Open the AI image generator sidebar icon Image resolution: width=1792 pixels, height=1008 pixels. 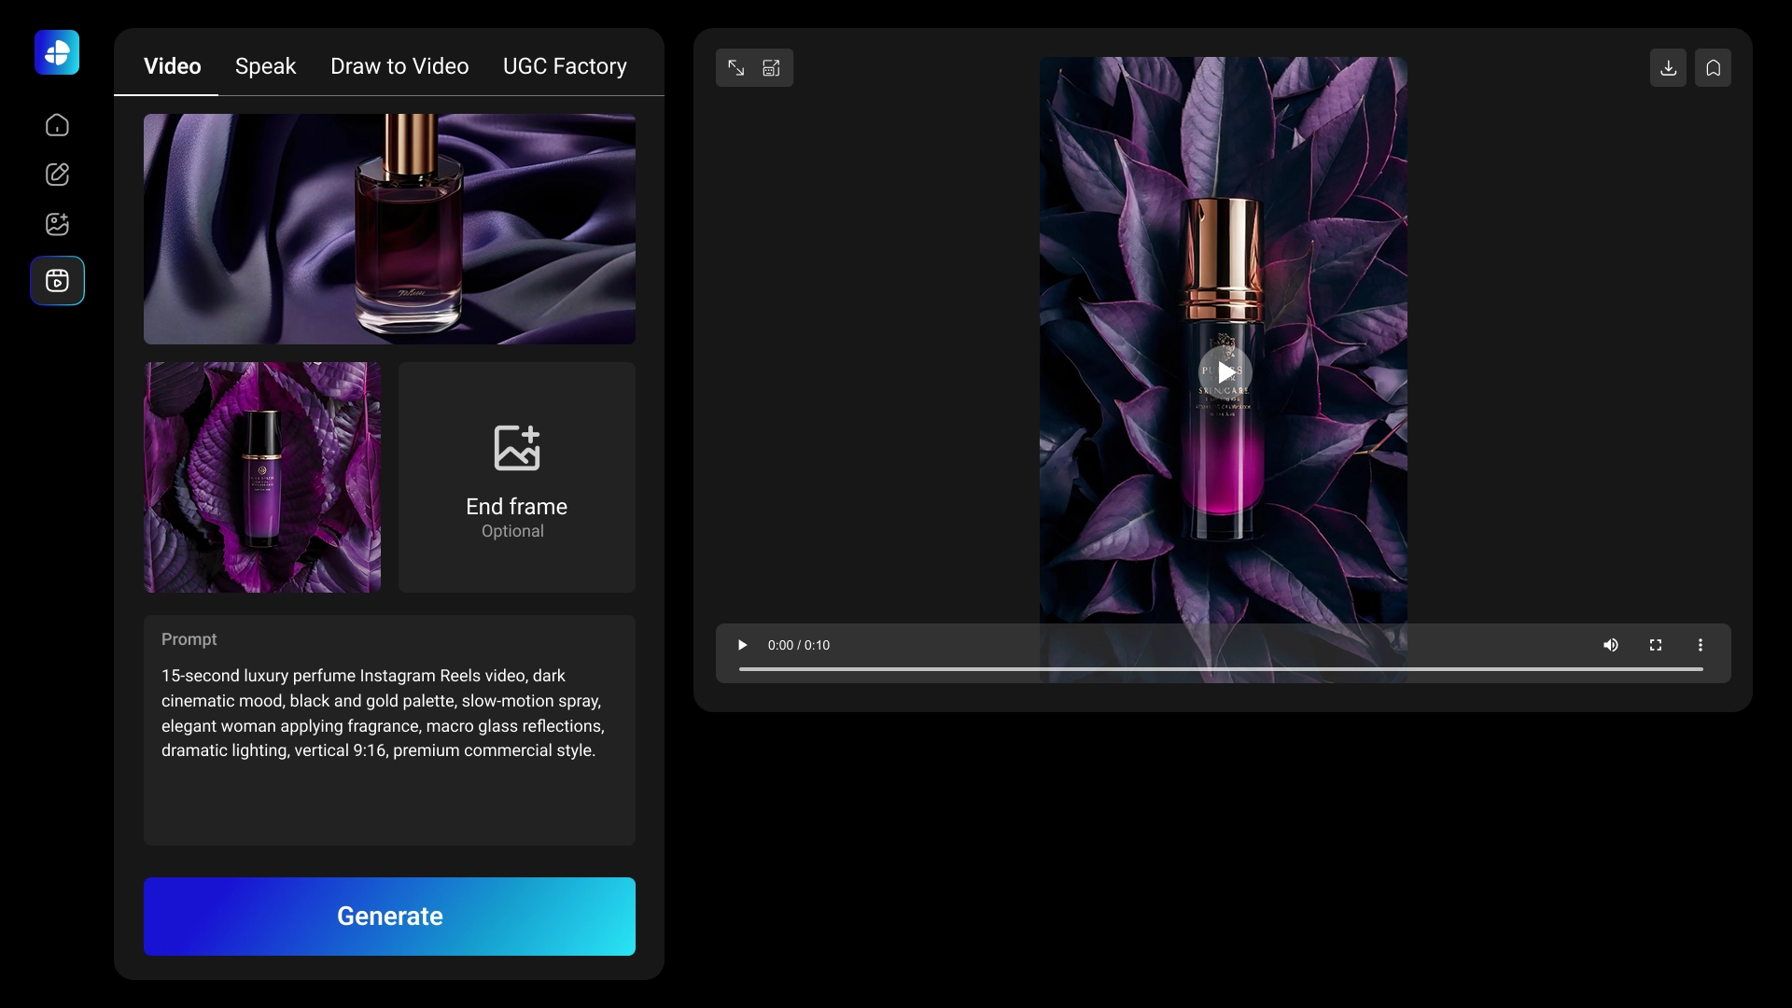[57, 224]
